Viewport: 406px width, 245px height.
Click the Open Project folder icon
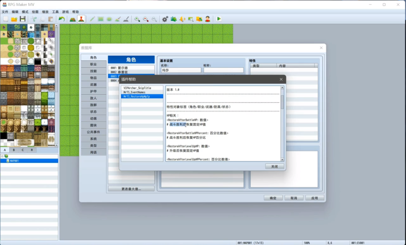coord(14,19)
